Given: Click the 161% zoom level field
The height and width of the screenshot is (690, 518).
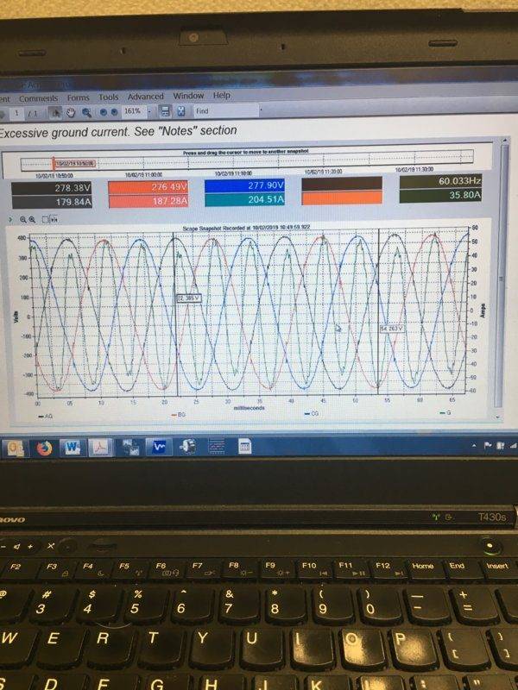Looking at the screenshot, I should (x=133, y=112).
